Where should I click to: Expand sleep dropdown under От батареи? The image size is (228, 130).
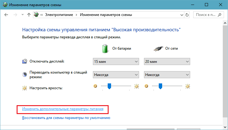point(116,75)
